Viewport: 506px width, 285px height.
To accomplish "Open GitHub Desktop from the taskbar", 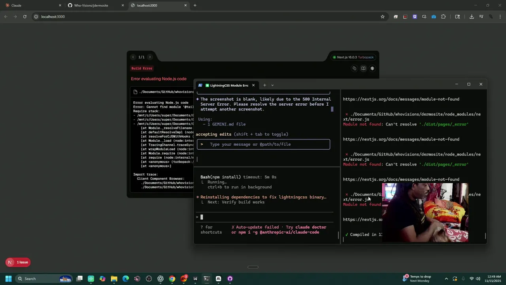I will pyautogui.click(x=230, y=279).
